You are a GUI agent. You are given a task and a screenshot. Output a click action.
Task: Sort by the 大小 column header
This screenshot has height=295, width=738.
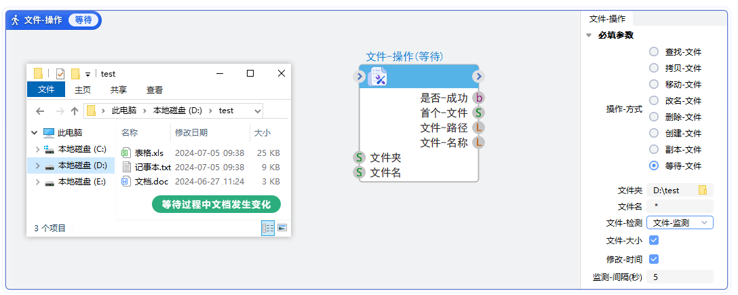click(262, 133)
